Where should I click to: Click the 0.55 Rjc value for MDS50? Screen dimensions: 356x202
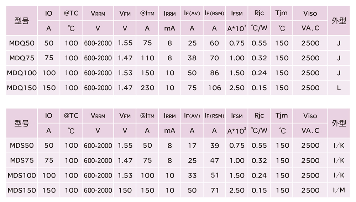click(x=259, y=145)
